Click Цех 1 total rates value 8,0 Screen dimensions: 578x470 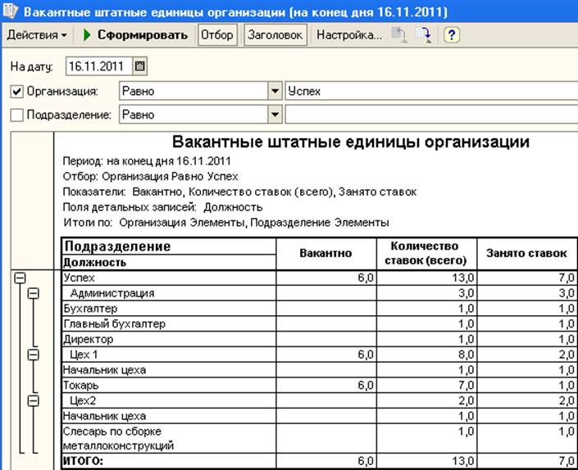(x=426, y=355)
